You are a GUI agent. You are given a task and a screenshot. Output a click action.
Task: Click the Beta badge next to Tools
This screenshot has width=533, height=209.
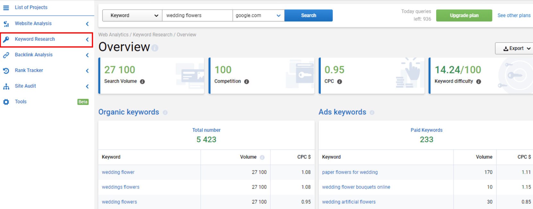[x=83, y=102]
